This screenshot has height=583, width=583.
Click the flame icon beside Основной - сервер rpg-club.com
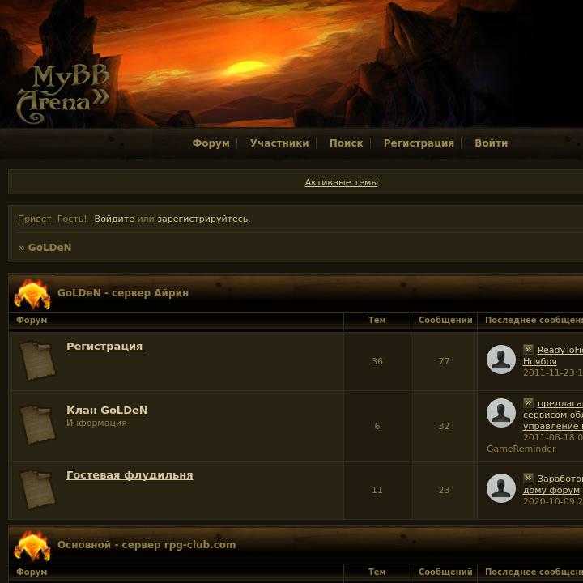pyautogui.click(x=32, y=546)
